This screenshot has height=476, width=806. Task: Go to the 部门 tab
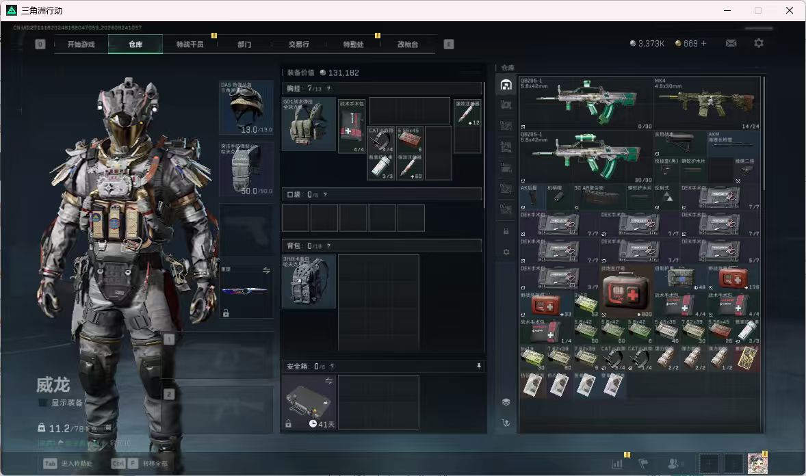[x=244, y=44]
